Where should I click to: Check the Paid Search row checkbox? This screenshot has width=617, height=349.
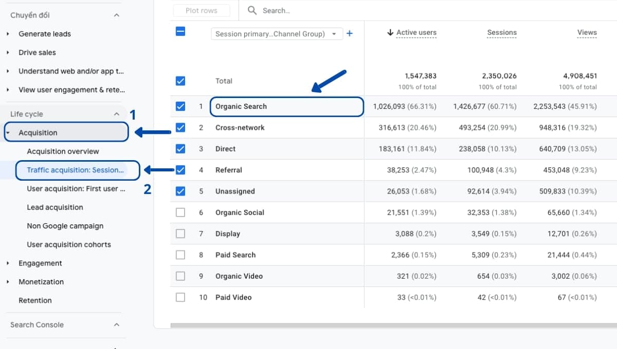coord(180,255)
